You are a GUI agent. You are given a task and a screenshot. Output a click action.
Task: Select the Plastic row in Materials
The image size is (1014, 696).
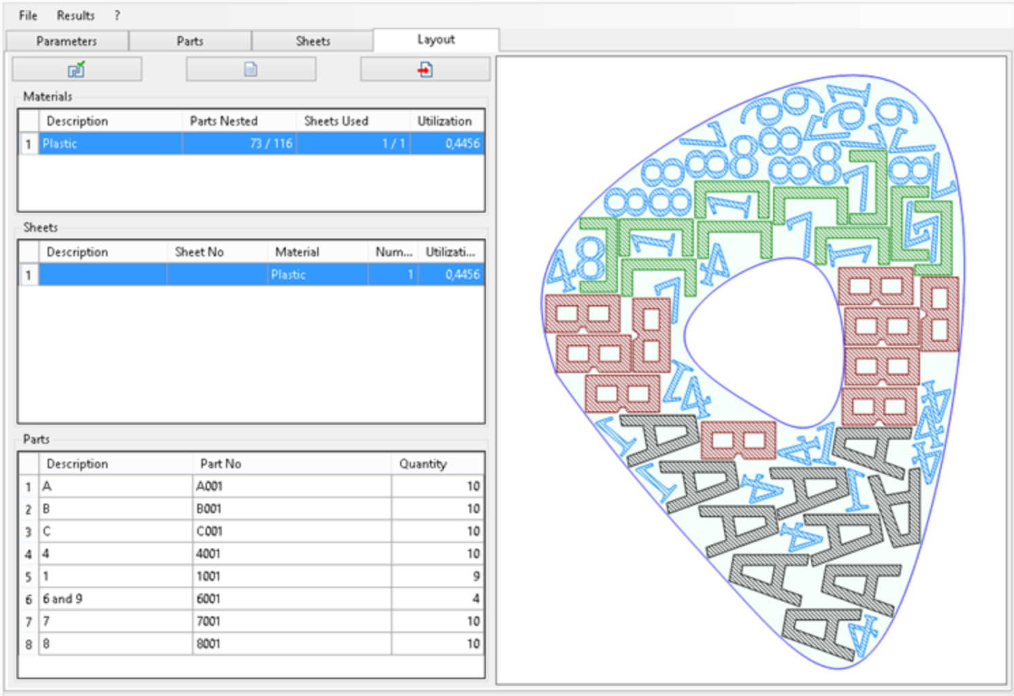click(x=252, y=143)
